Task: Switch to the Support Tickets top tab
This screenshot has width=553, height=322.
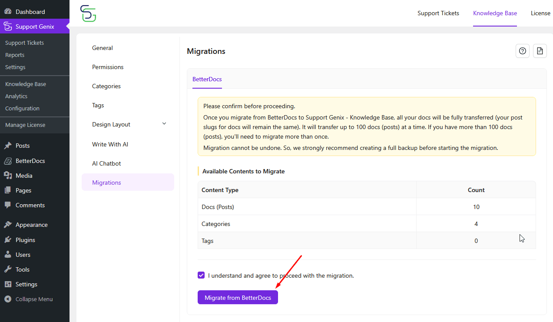Action: (x=438, y=13)
